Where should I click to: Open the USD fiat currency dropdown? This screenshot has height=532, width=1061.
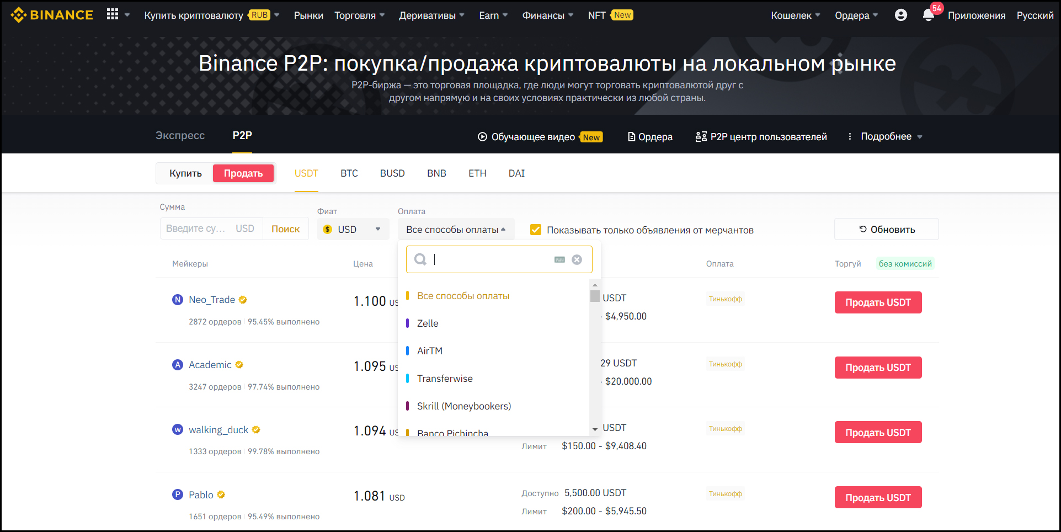coord(353,229)
